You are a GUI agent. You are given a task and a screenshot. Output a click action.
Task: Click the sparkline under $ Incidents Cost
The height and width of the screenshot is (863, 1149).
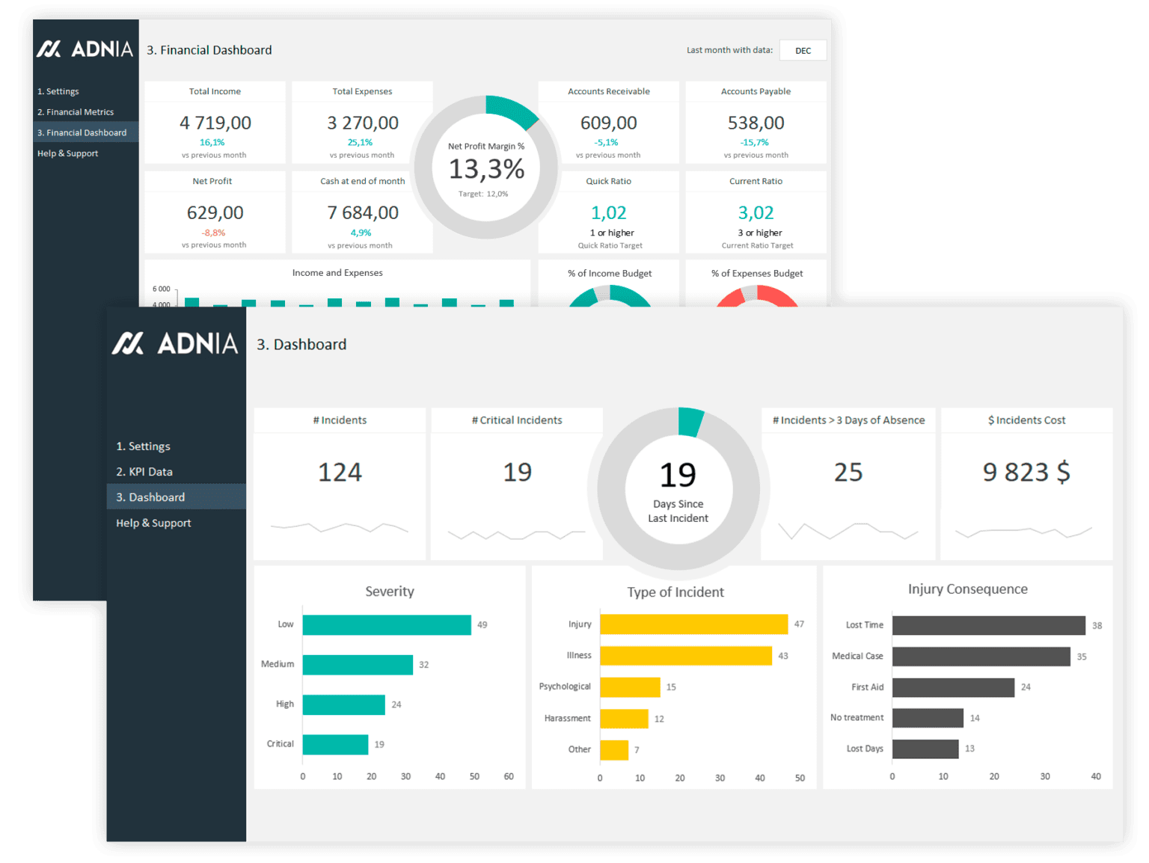[1026, 532]
